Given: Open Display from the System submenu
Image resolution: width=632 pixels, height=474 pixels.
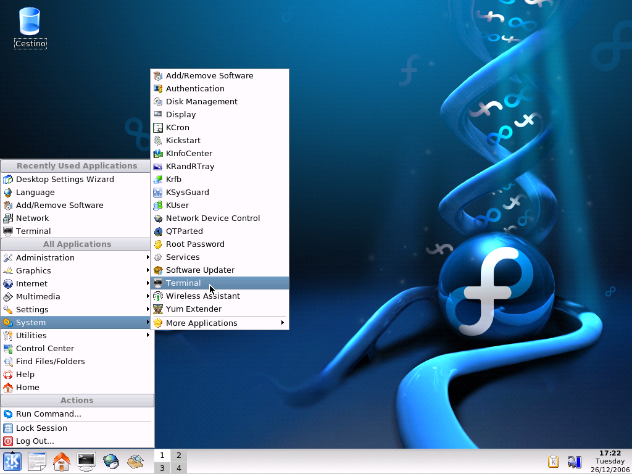Looking at the screenshot, I should [x=220, y=114].
